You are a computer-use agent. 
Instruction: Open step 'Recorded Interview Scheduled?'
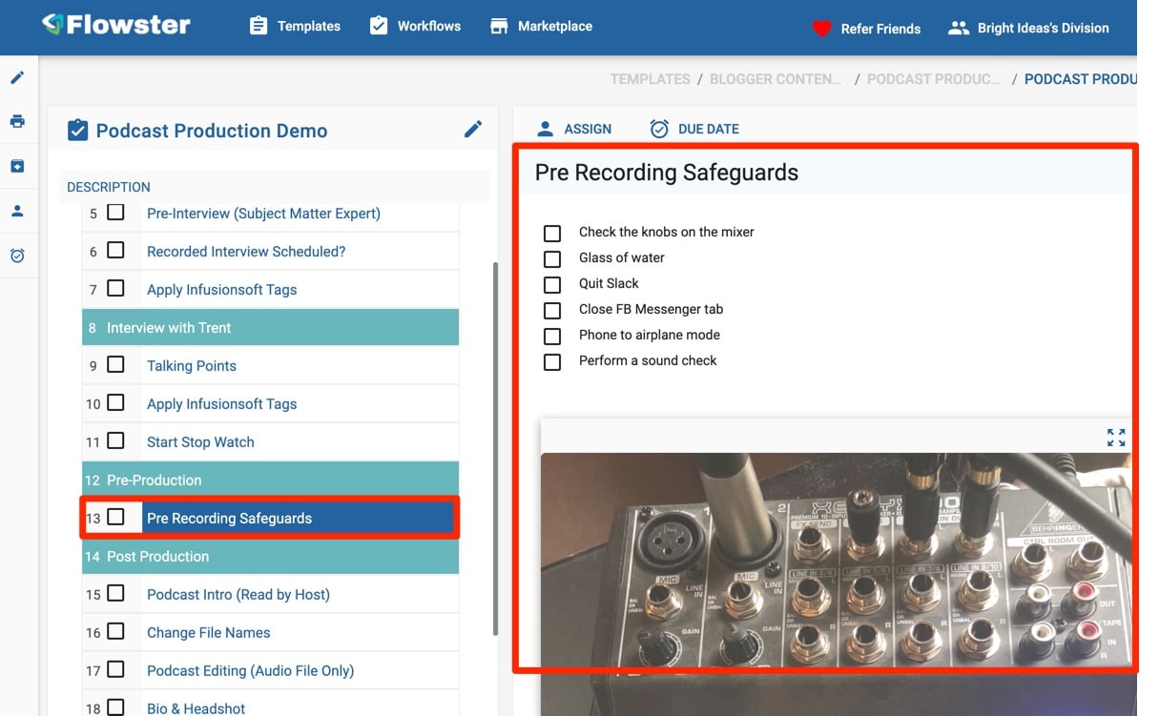coord(246,252)
